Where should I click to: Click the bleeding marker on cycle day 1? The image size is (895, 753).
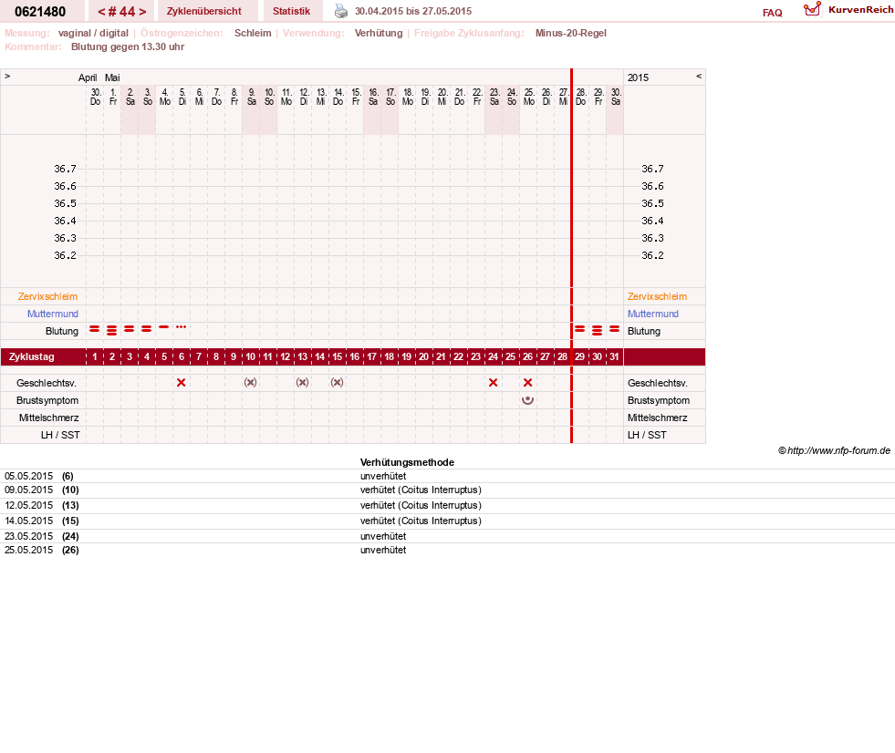[95, 329]
